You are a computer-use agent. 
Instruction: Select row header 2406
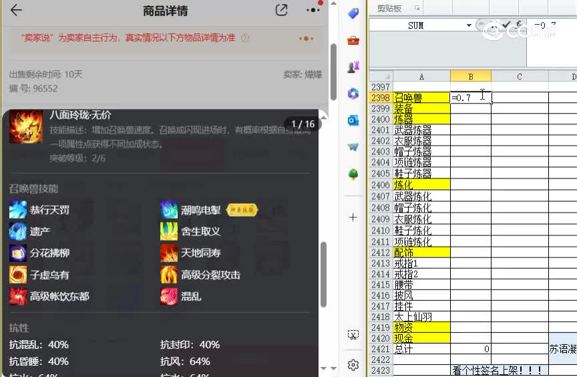(x=381, y=184)
